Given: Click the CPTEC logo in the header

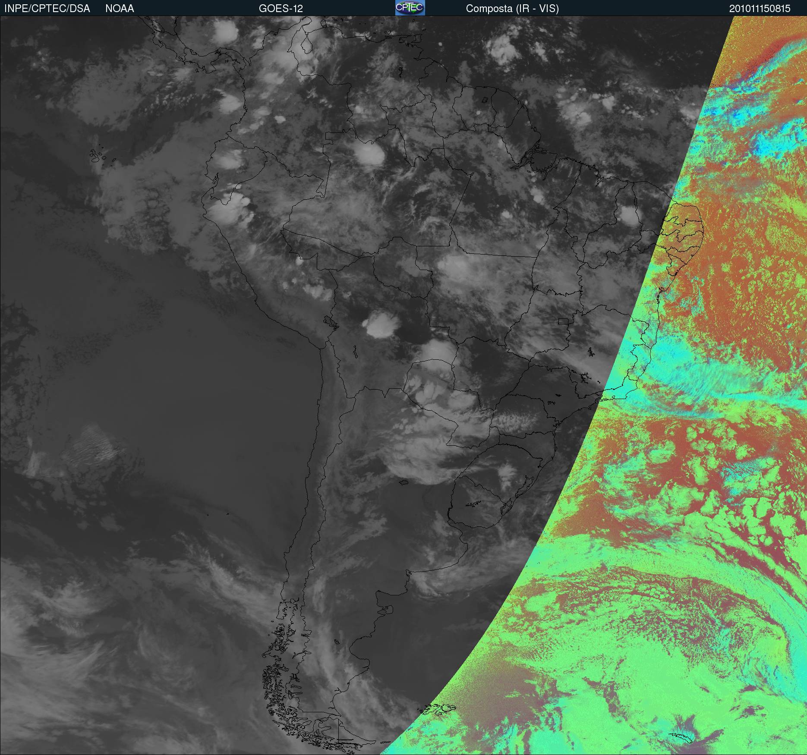Looking at the screenshot, I should pos(410,8).
